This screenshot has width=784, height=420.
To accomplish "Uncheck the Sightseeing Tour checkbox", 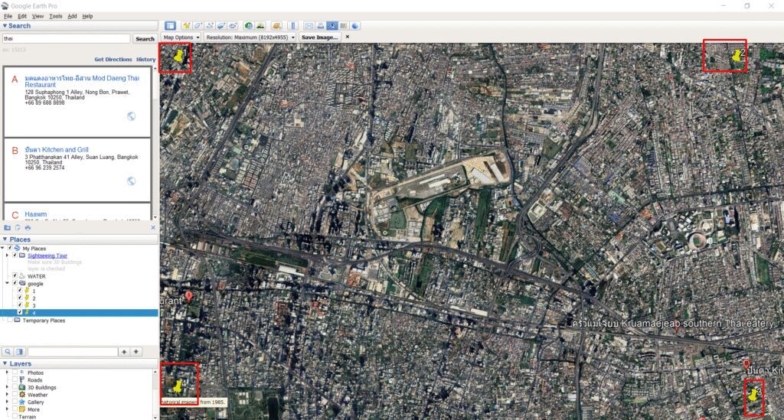I will click(x=15, y=255).
